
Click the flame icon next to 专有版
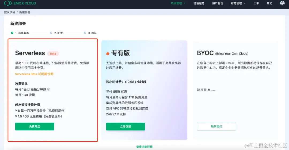coord(108,53)
